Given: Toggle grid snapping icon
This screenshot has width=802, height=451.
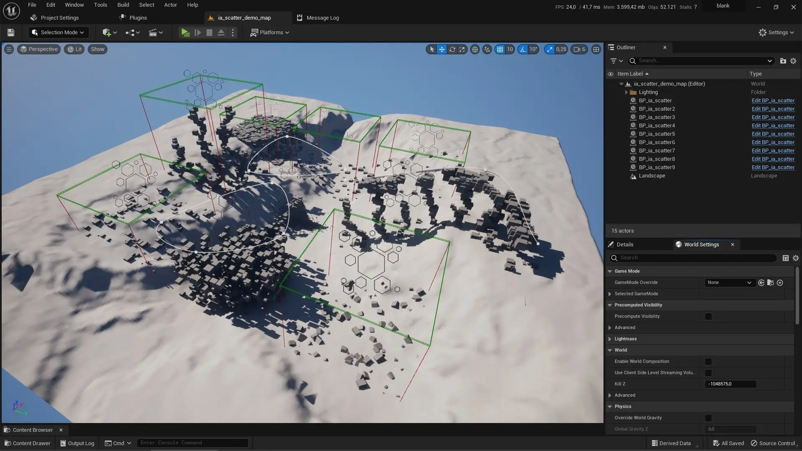Looking at the screenshot, I should (x=500, y=49).
